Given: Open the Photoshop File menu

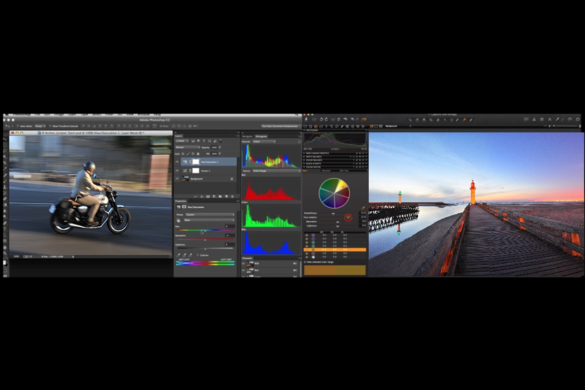Looking at the screenshot, I should (x=37, y=114).
